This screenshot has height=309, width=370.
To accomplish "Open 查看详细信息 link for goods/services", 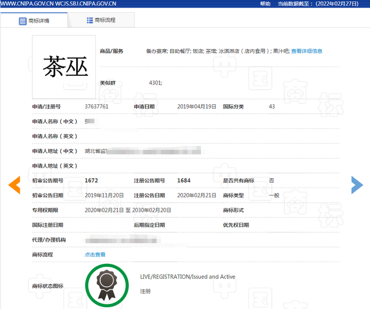I will pyautogui.click(x=306, y=51).
